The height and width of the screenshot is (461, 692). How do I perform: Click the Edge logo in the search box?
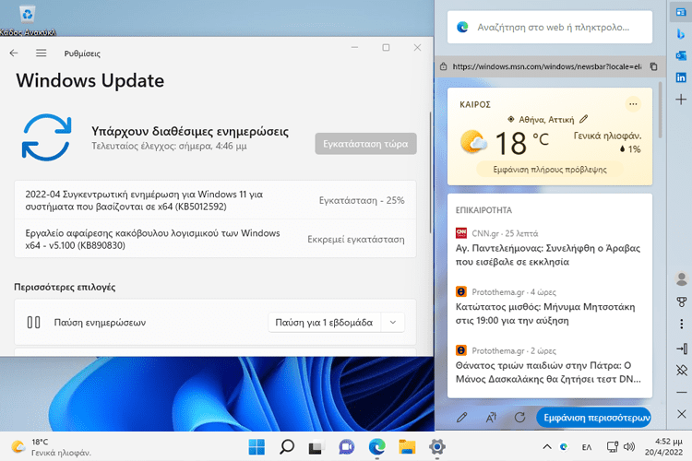pos(462,28)
